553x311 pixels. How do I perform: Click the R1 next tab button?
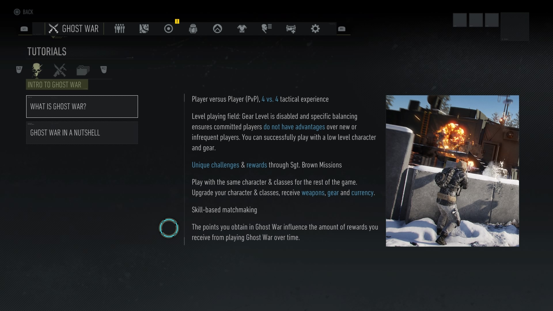(x=342, y=29)
